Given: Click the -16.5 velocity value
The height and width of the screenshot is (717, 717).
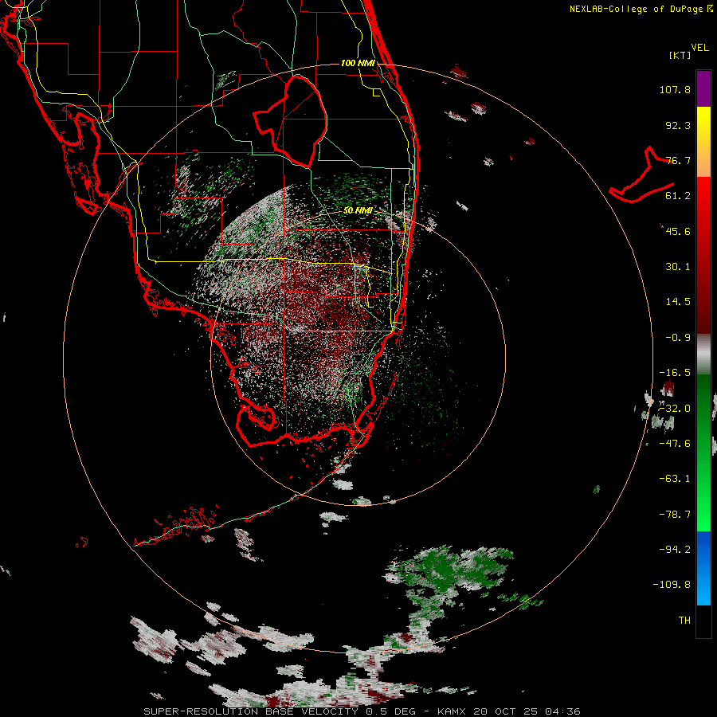Looking at the screenshot, I should 675,373.
